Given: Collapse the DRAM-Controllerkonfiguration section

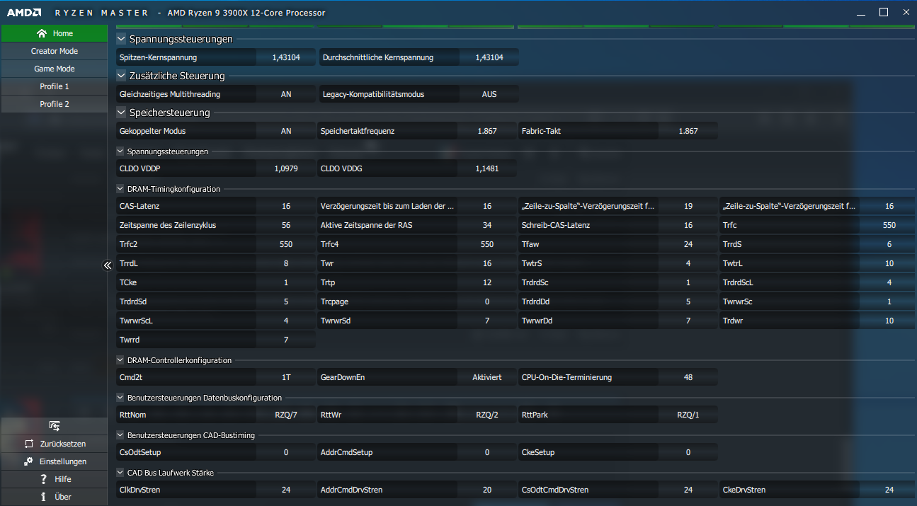Looking at the screenshot, I should (x=120, y=360).
